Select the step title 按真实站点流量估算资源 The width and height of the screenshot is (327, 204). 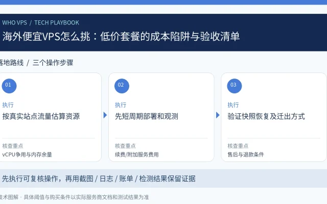pos(41,116)
